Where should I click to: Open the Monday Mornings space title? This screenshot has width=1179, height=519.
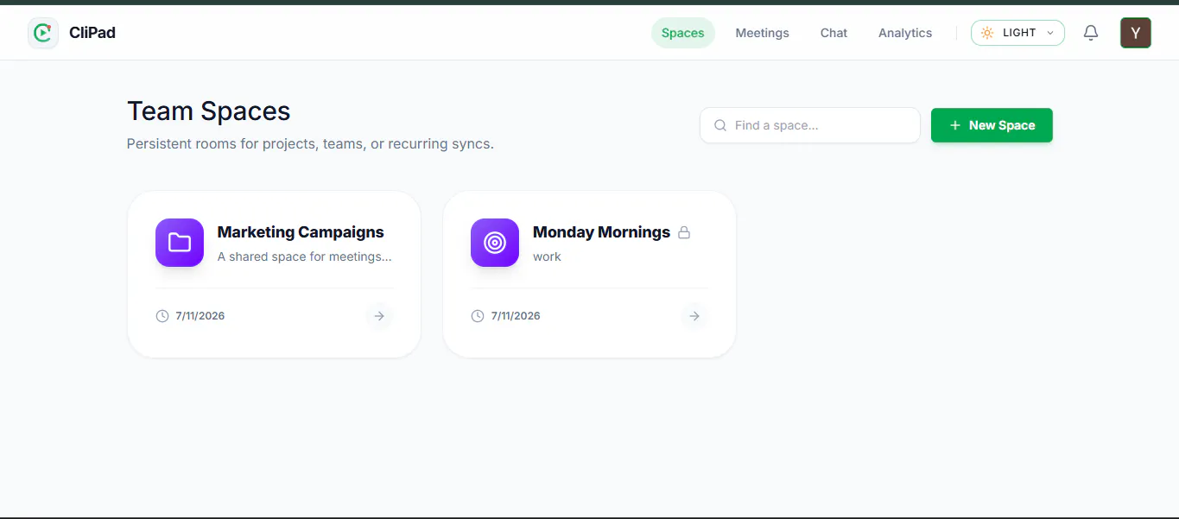[x=601, y=232]
